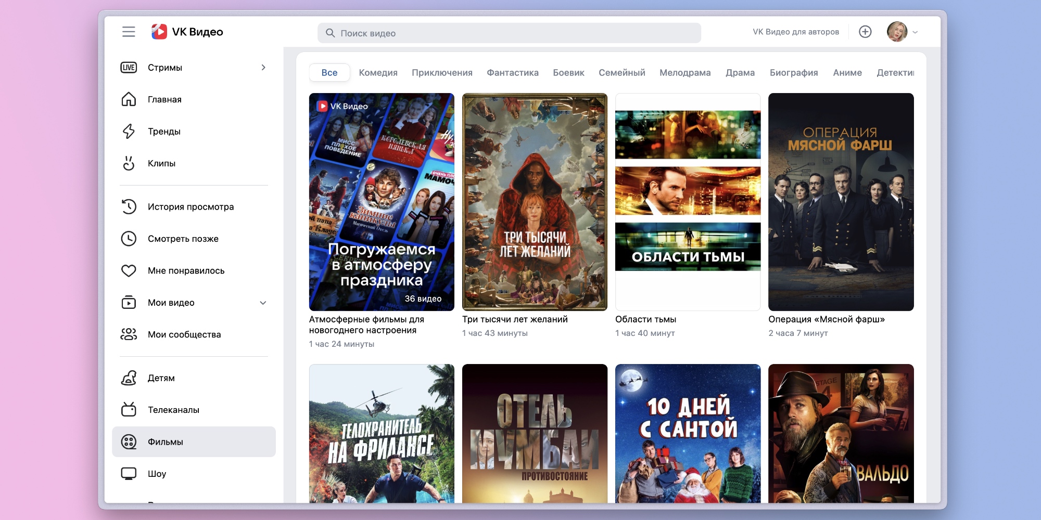Select the Мелодрама genre tab
Screen dimensions: 1041x520
(x=685, y=73)
